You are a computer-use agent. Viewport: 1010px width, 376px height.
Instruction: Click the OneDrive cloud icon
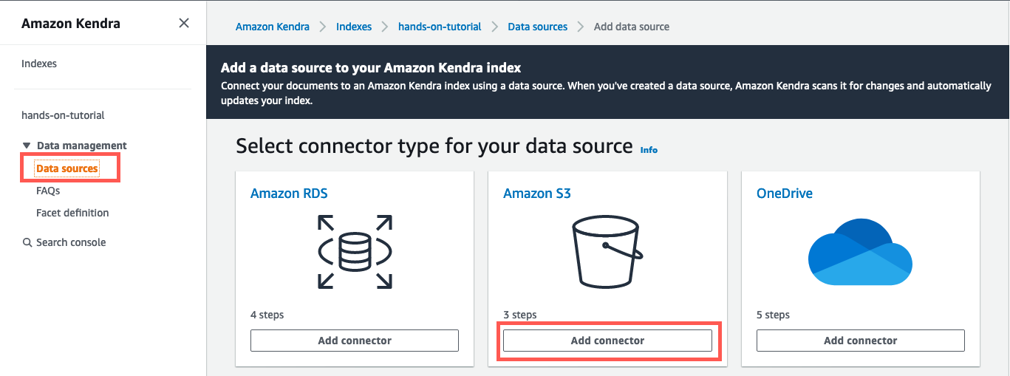click(x=860, y=251)
